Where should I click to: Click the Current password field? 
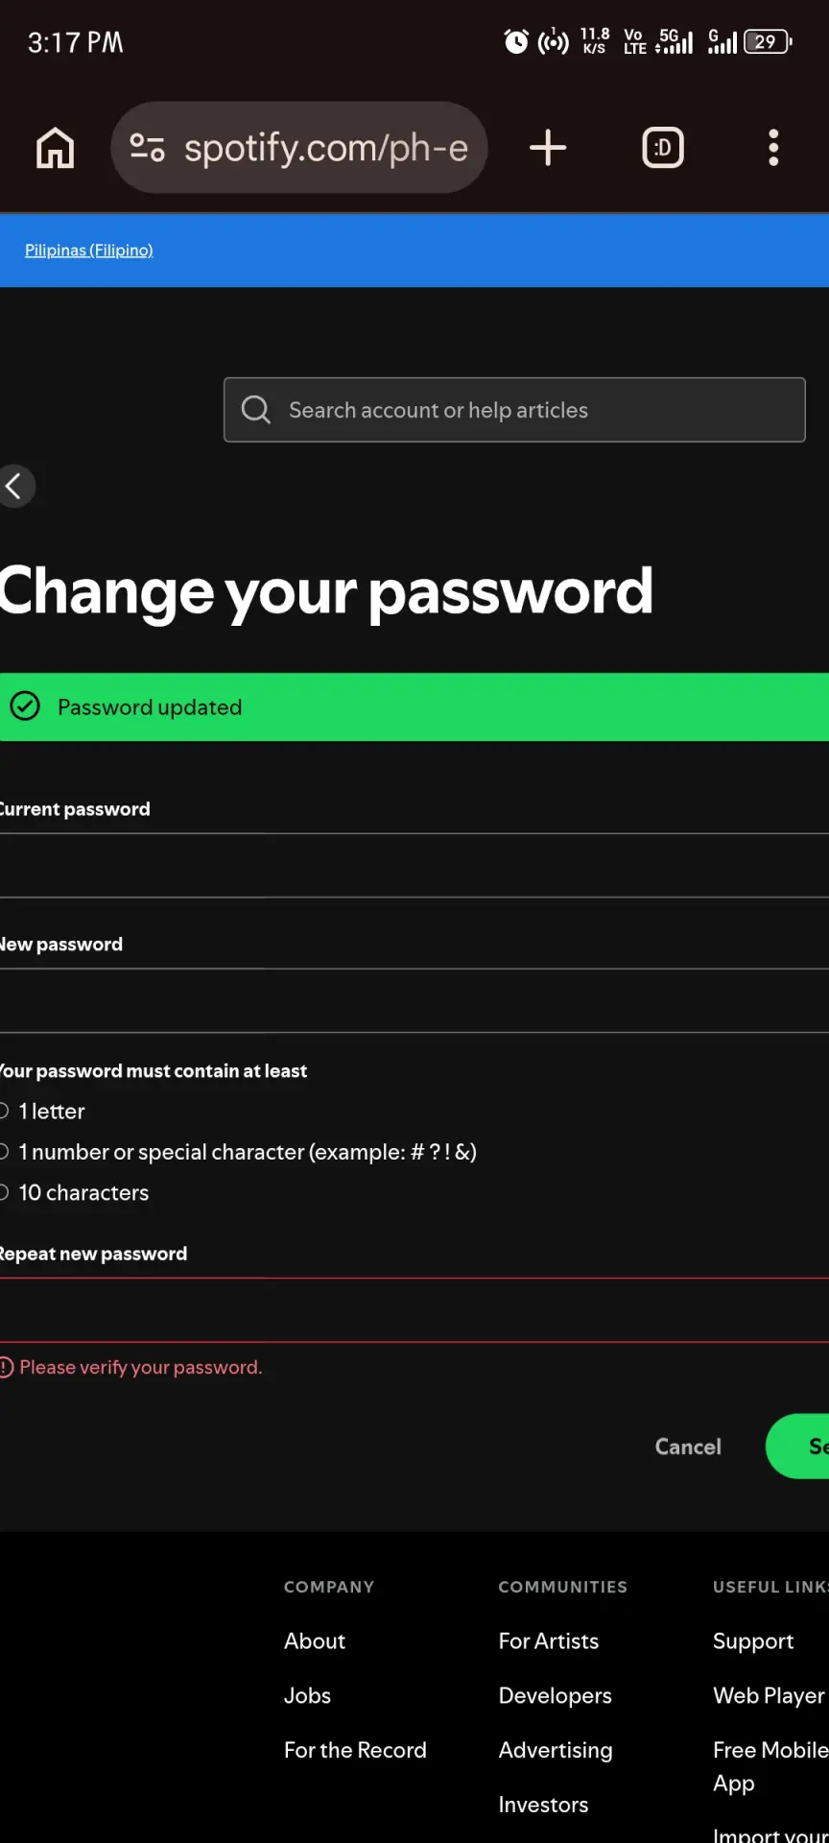tap(414, 866)
